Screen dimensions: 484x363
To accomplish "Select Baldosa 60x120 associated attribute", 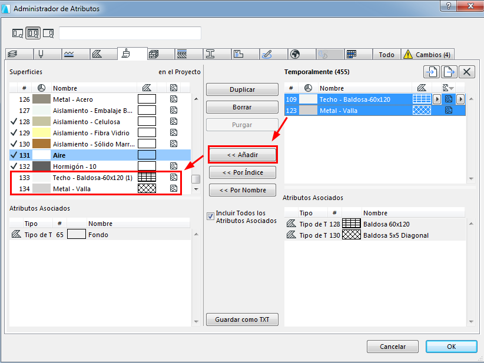I will click(x=374, y=224).
